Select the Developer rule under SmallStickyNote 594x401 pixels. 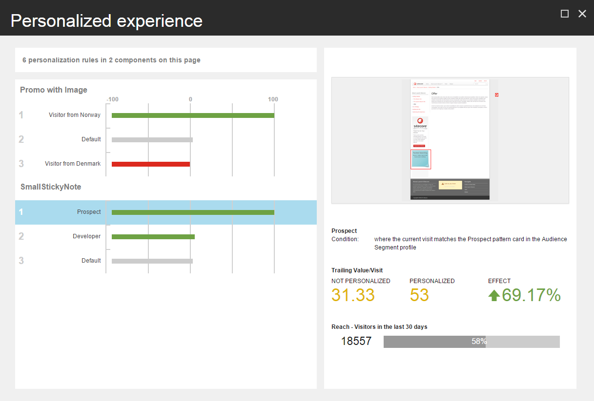88,236
